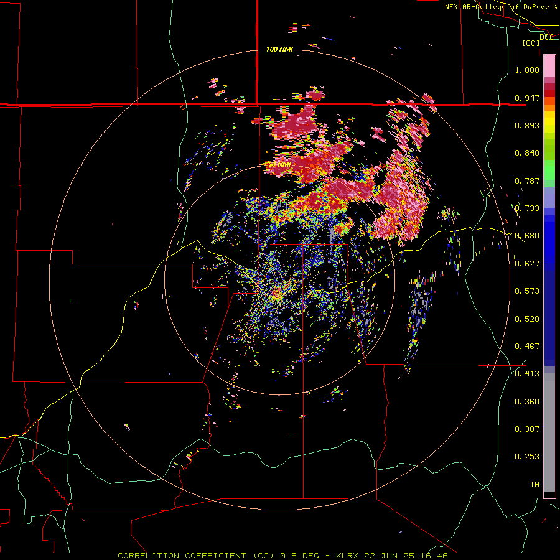Viewport: 560px width, 560px height.
Task: Click the 0.627 color scale value
Action: (527, 264)
